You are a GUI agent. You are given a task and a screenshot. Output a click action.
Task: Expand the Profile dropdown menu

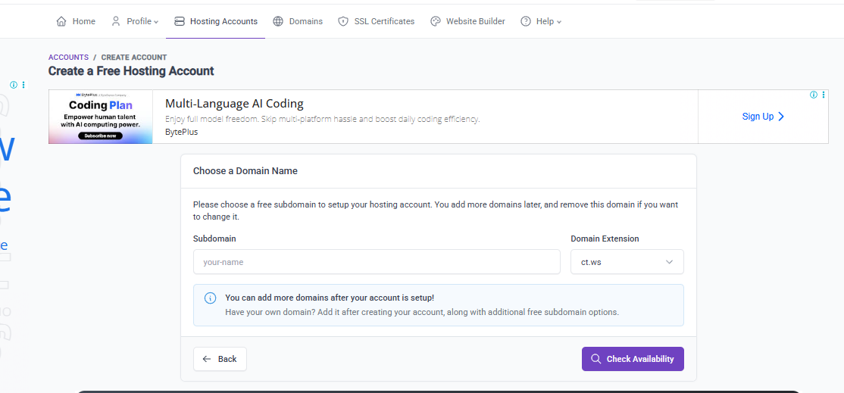pos(135,21)
